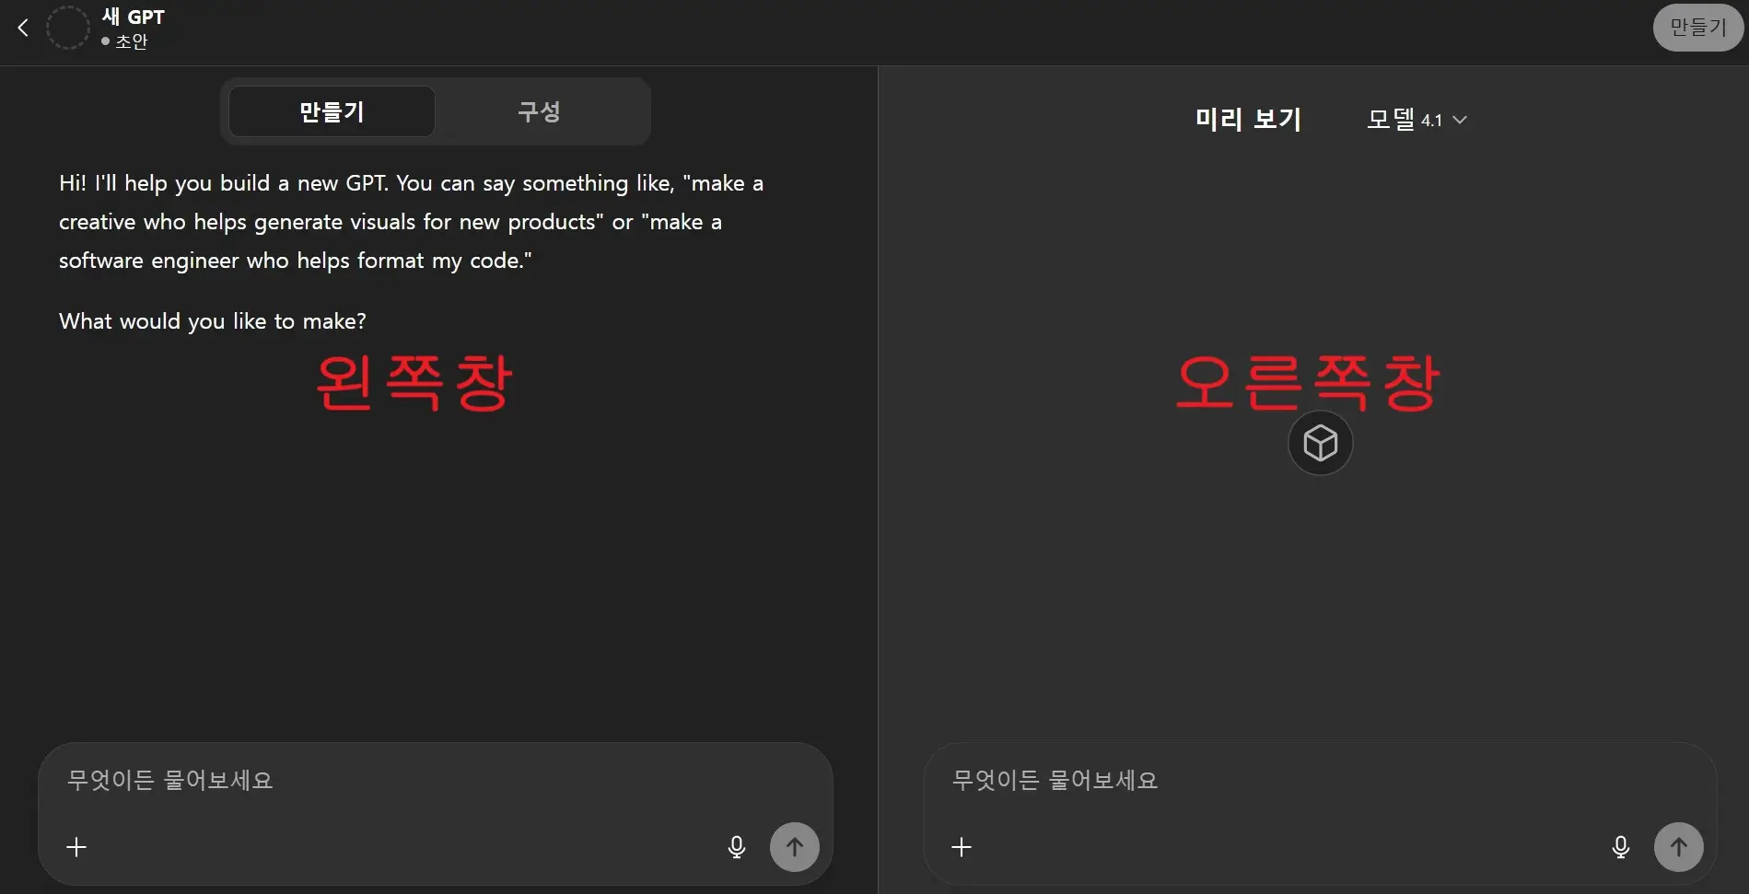Screen dimensions: 1749x894
Task: Click the plus icon in right preview input
Action: [x=962, y=847]
